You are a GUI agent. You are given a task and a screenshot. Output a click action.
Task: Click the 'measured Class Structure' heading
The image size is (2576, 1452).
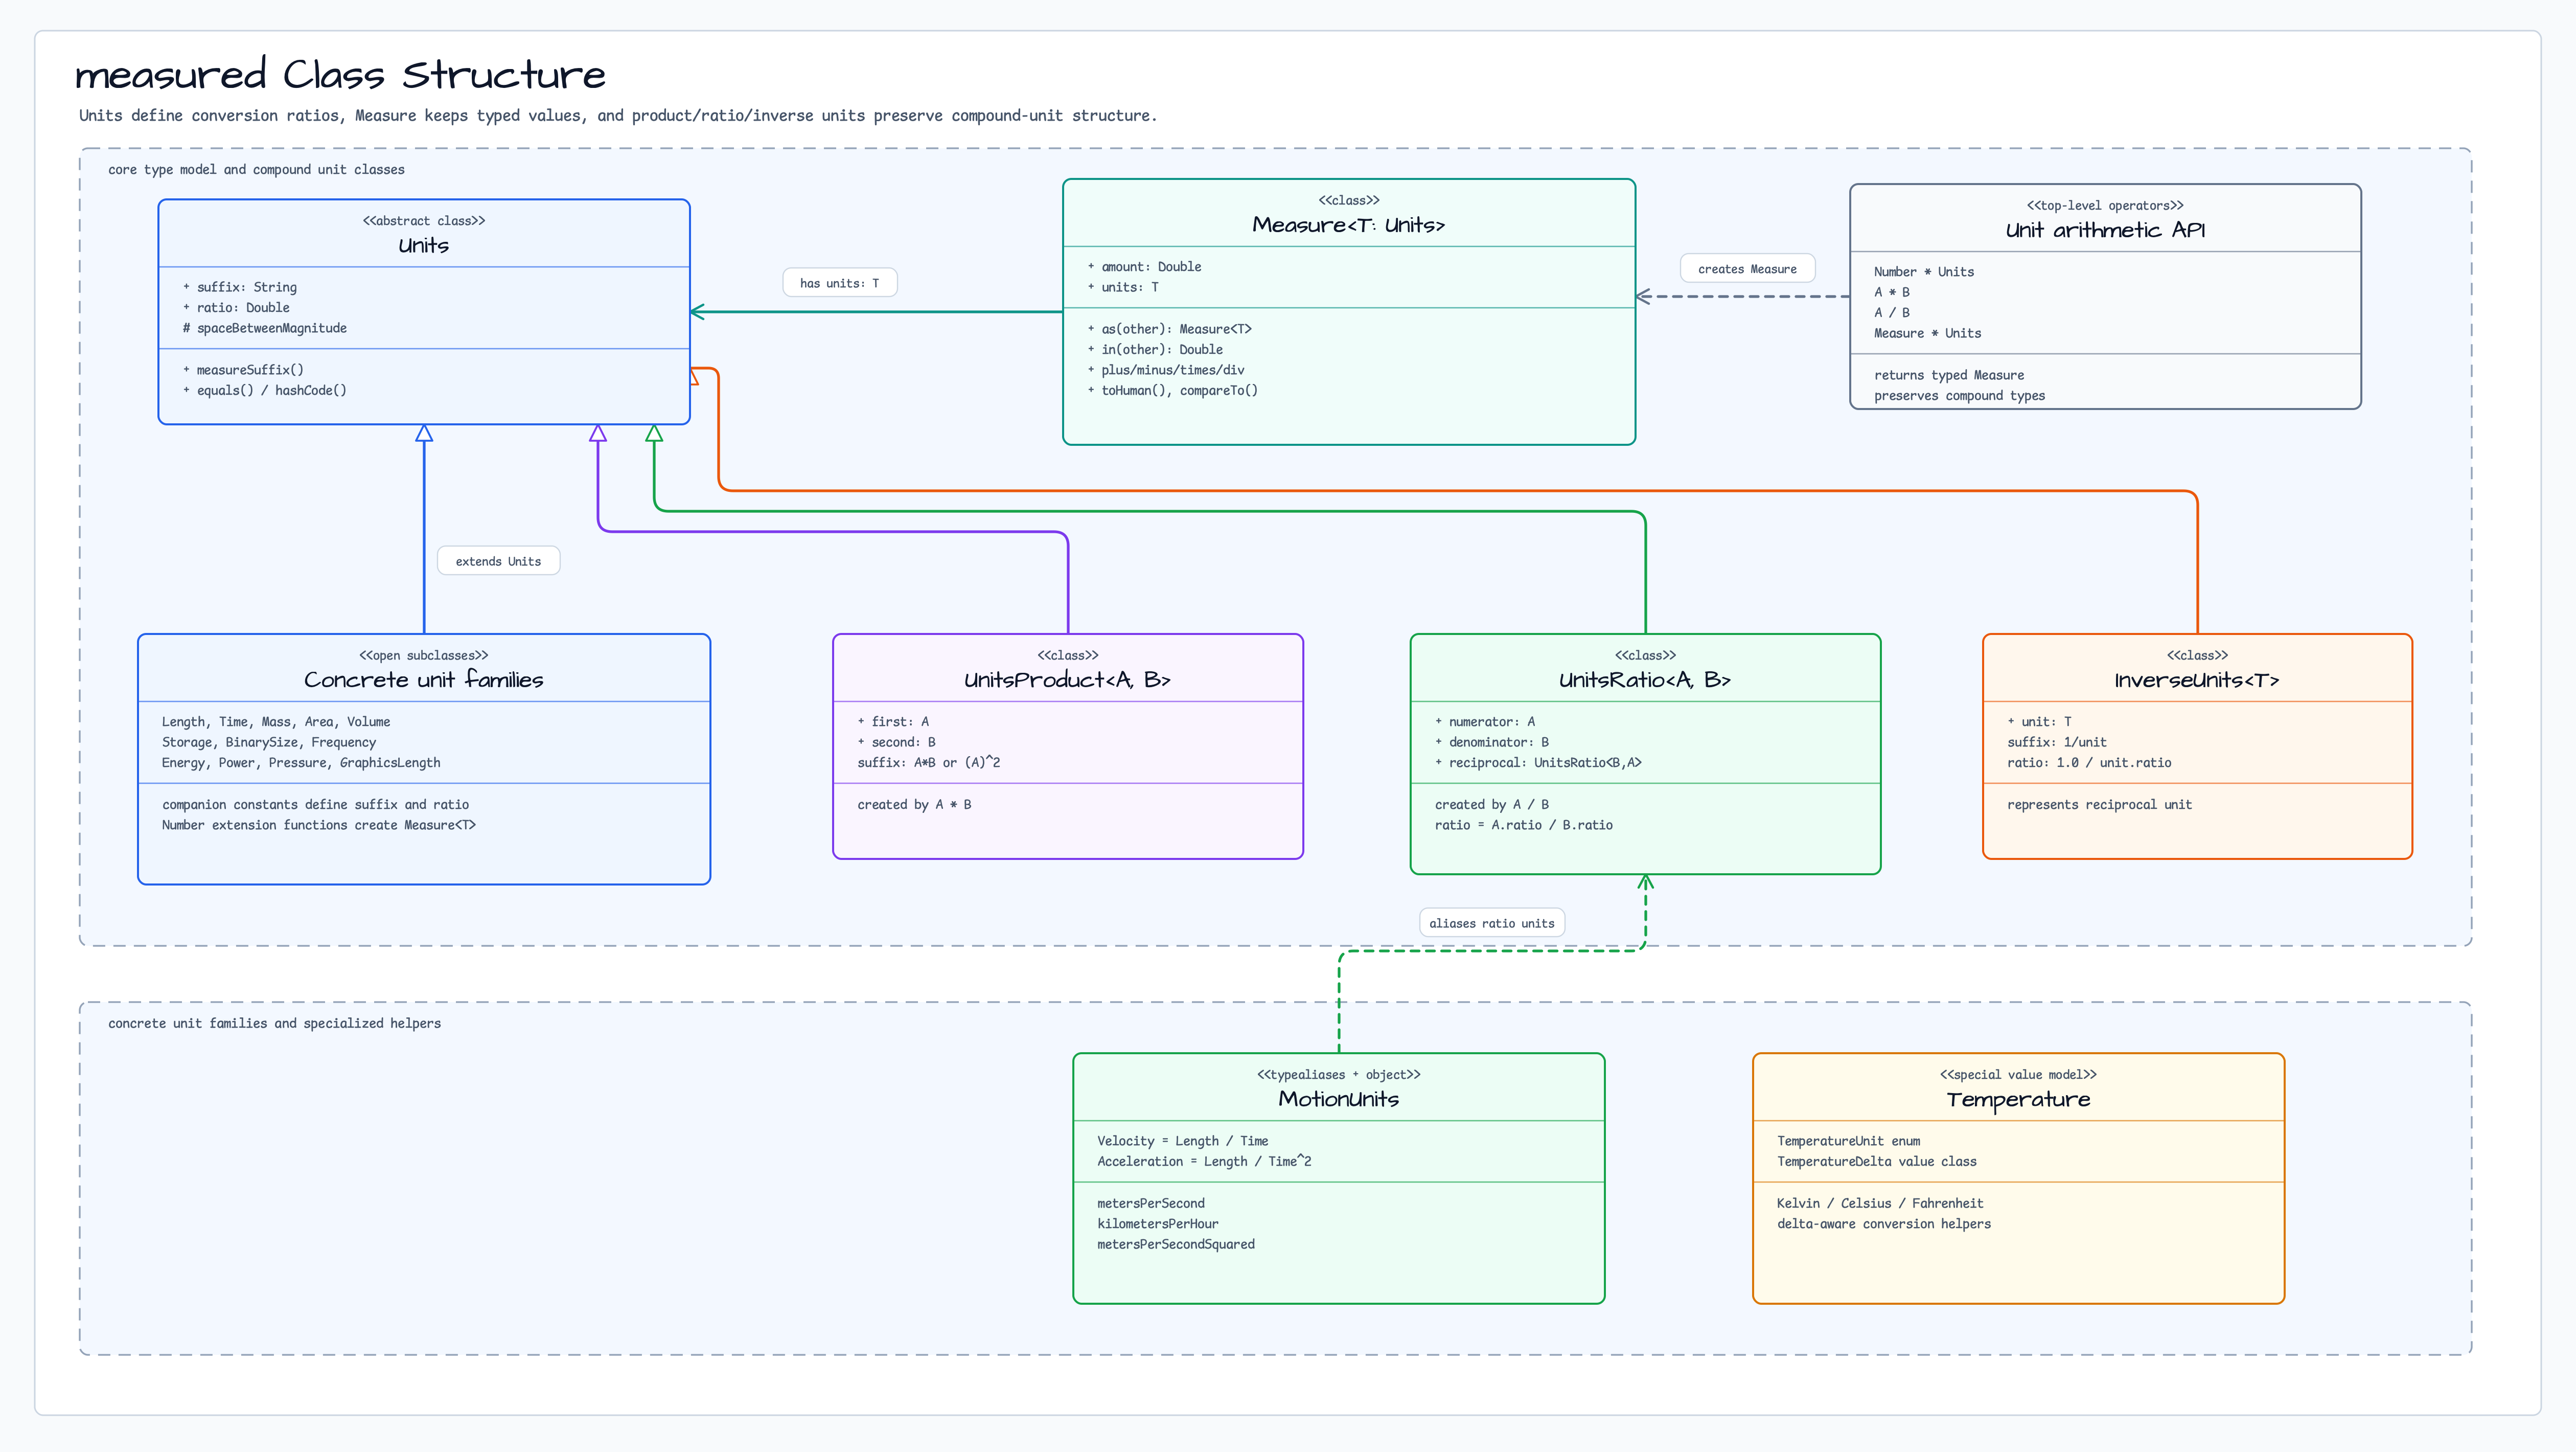340,75
